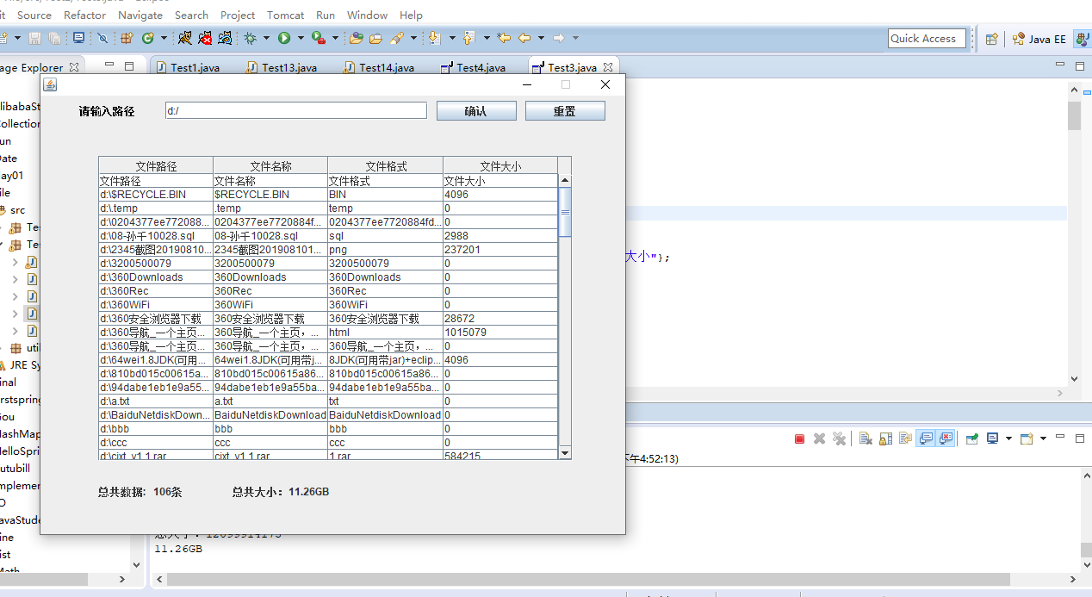This screenshot has height=597, width=1092.
Task: Toggle console Scroll Lock
Action: [885, 438]
